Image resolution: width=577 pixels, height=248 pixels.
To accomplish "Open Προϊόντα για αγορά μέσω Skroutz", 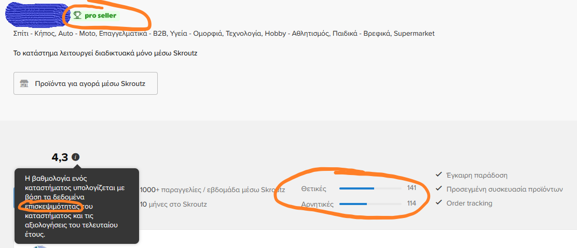I will [86, 83].
